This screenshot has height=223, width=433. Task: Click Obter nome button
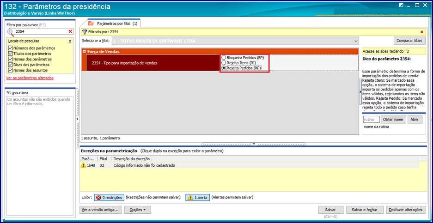(394, 120)
